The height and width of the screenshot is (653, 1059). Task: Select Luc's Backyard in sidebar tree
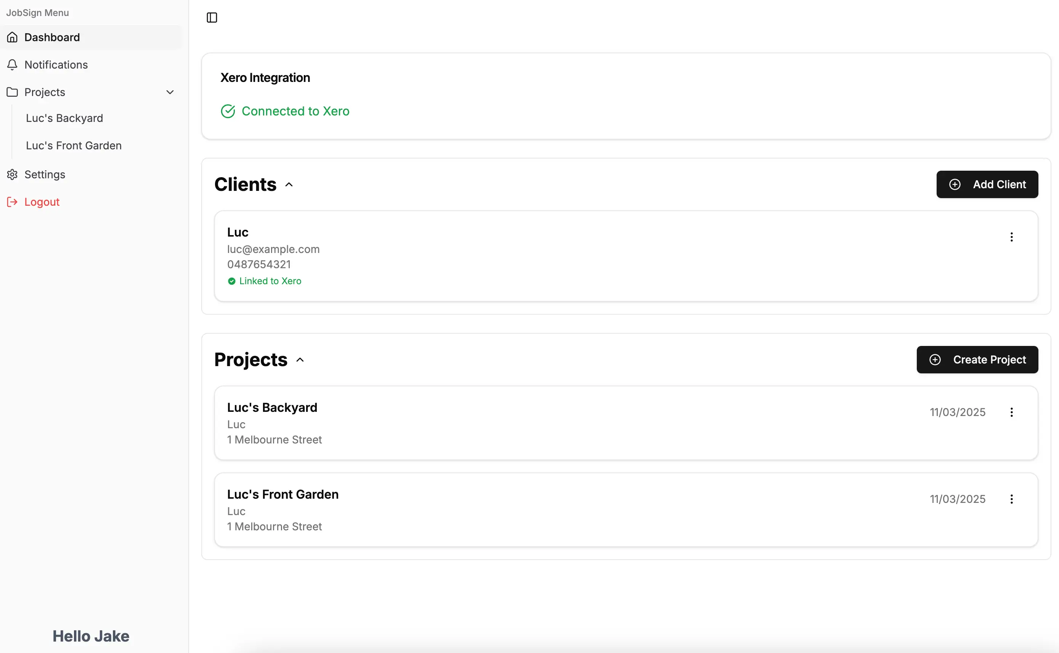(64, 118)
